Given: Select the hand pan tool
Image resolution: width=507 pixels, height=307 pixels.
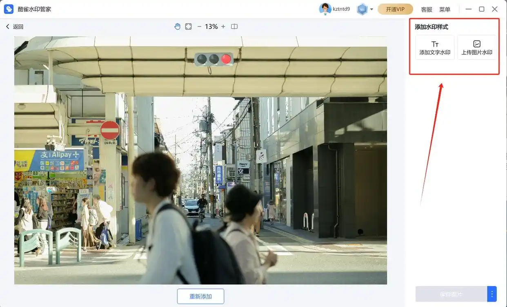Looking at the screenshot, I should [177, 27].
